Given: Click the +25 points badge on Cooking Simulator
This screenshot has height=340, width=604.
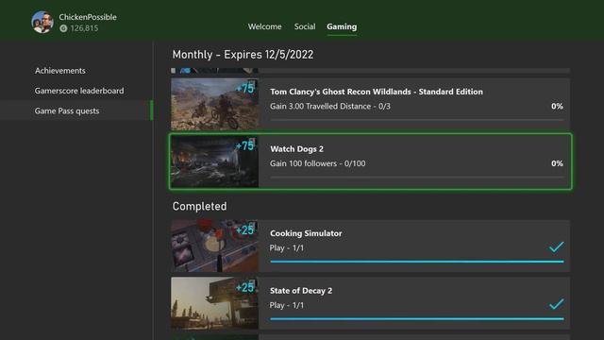Looking at the screenshot, I should click(x=245, y=230).
